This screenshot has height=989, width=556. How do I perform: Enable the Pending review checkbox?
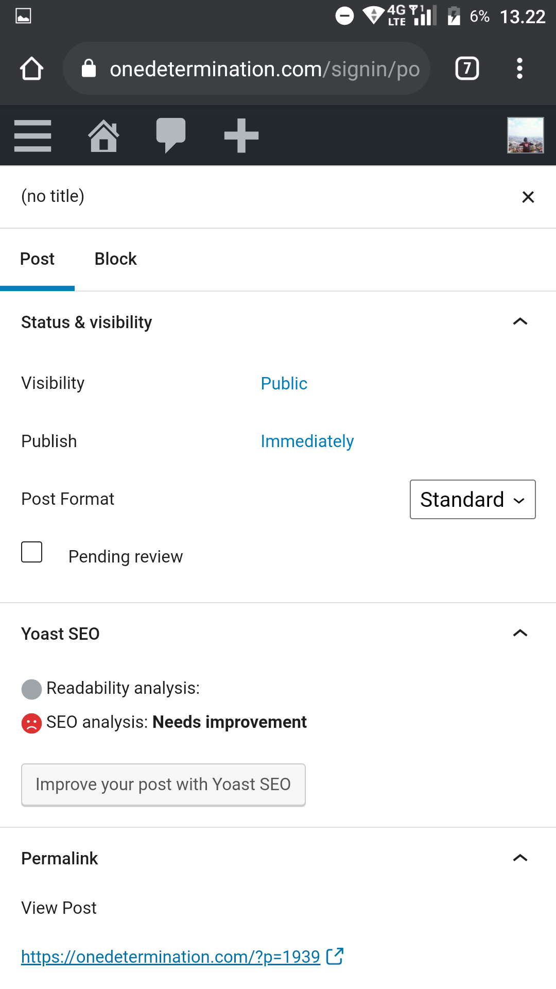[32, 552]
